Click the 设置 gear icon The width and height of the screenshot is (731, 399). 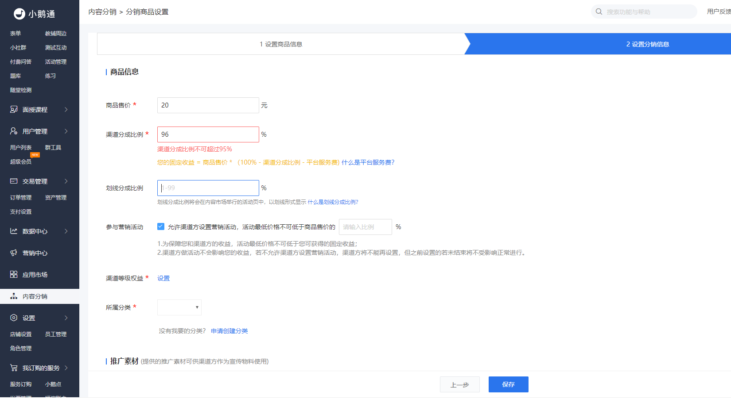pyautogui.click(x=14, y=318)
